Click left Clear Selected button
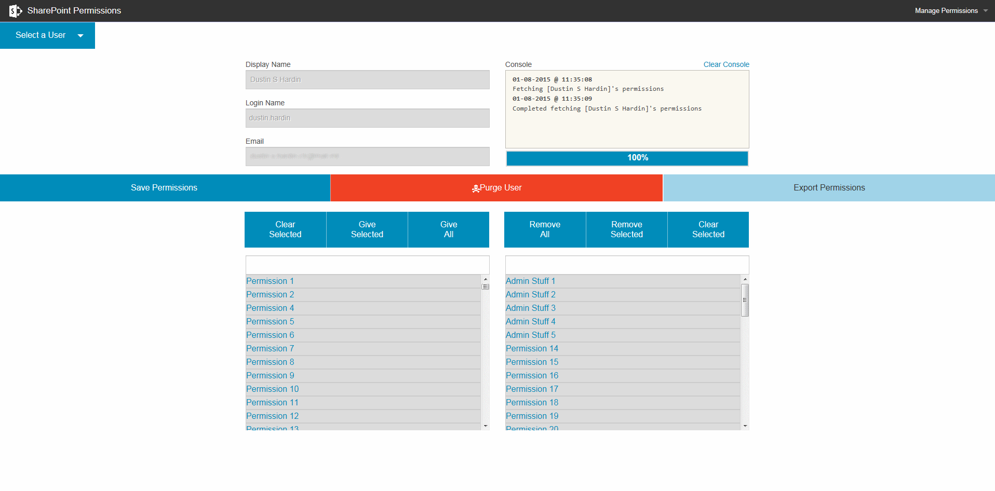Screen dimensions: 995x491 [285, 229]
